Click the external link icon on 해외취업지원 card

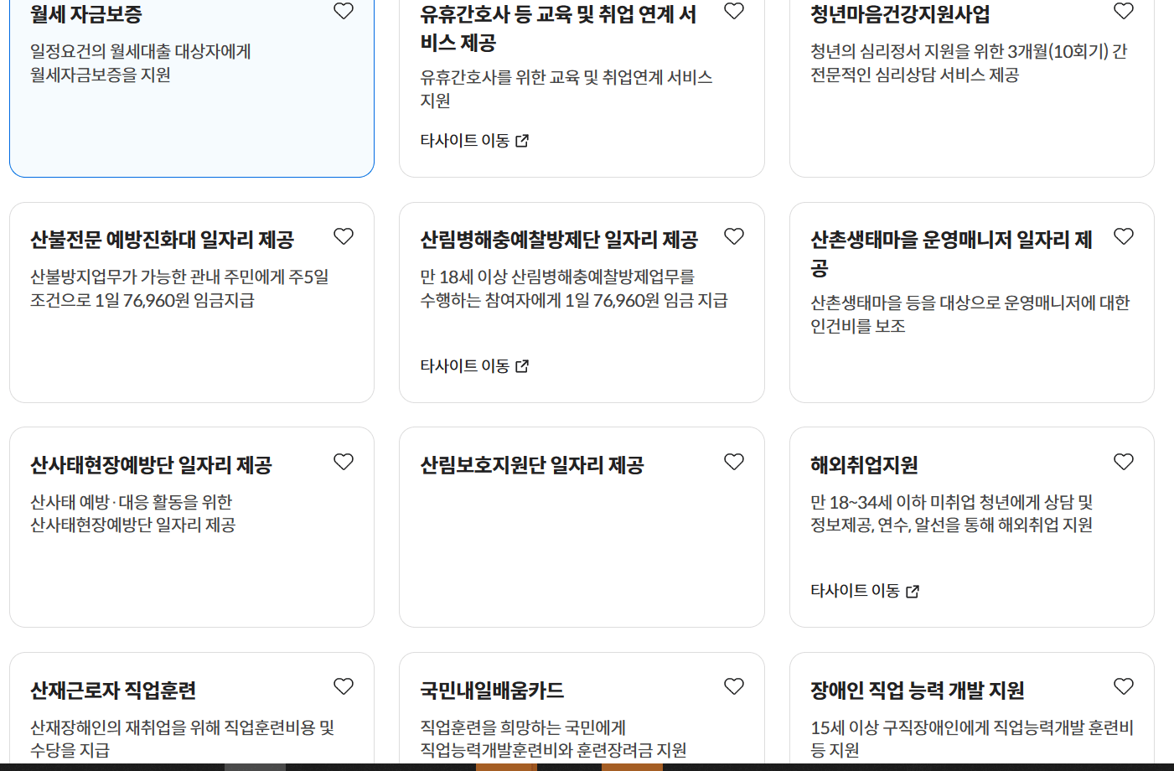[x=916, y=591]
